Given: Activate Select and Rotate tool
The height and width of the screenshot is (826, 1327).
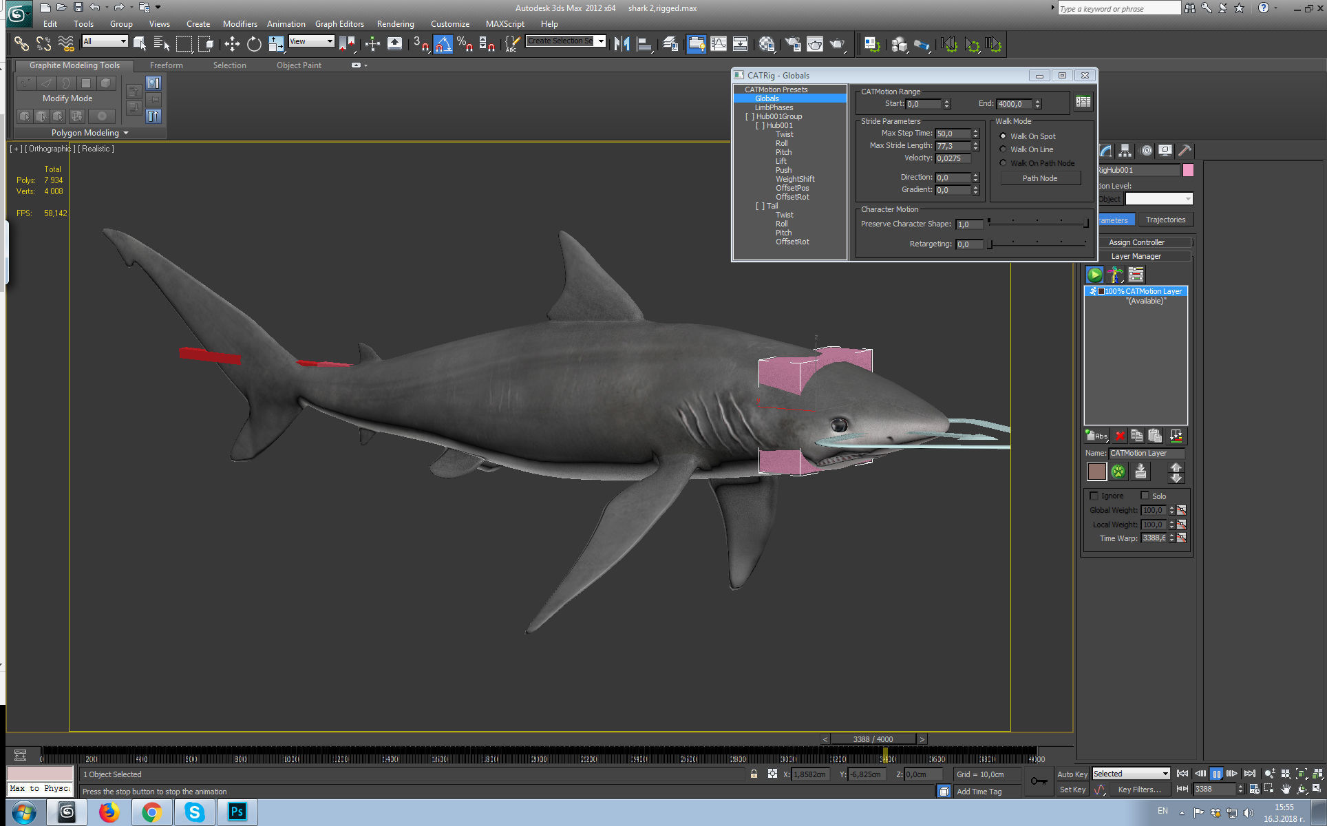Looking at the screenshot, I should click(254, 44).
